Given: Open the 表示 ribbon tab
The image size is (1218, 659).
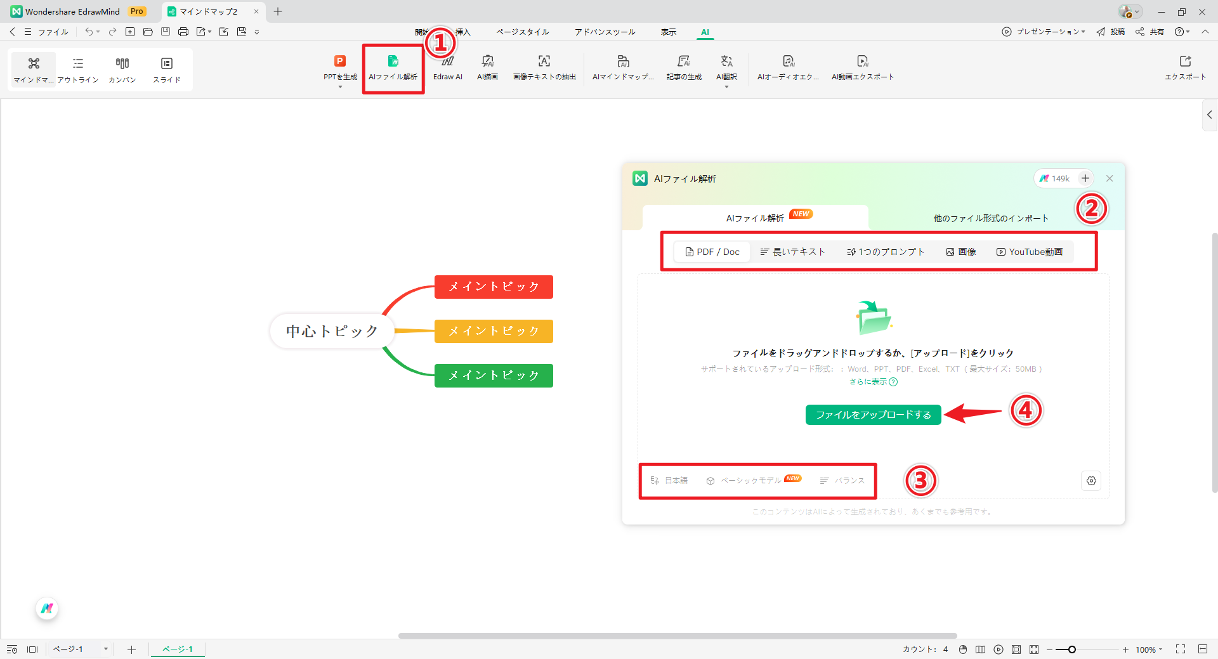Looking at the screenshot, I should (x=668, y=31).
